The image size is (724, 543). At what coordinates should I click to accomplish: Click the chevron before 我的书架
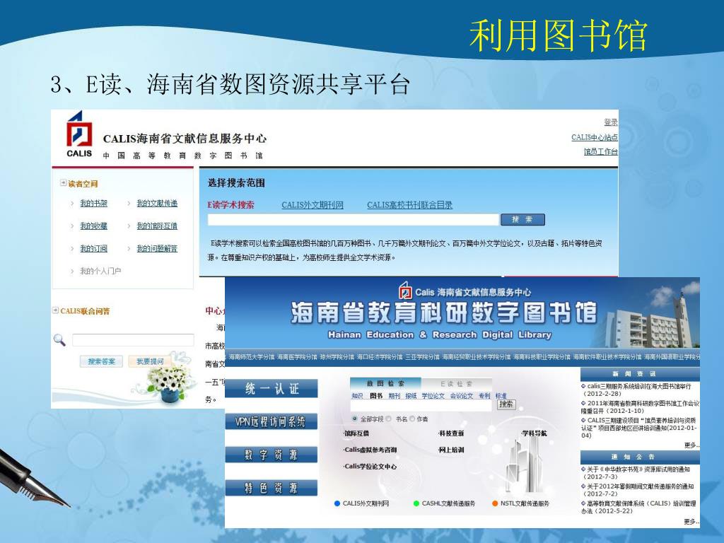tap(72, 203)
